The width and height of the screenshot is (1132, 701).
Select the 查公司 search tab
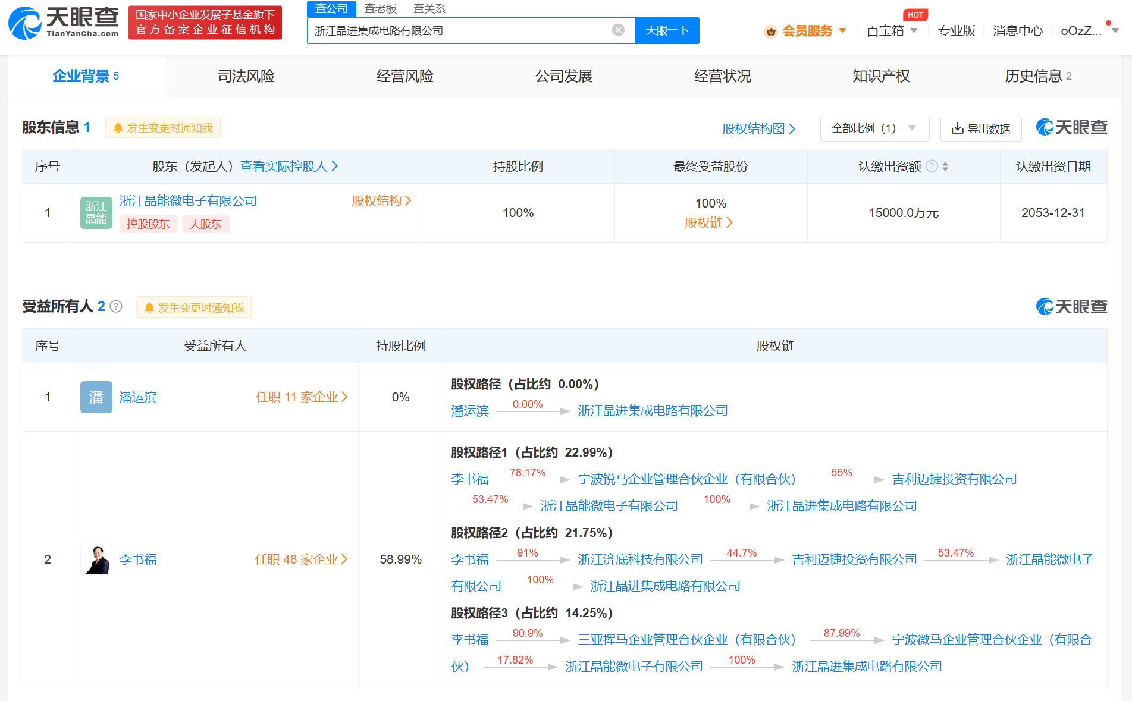331,9
